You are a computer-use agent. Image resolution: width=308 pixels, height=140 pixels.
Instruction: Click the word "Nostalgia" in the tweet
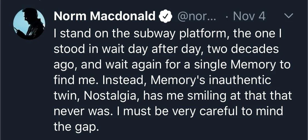(x=112, y=96)
